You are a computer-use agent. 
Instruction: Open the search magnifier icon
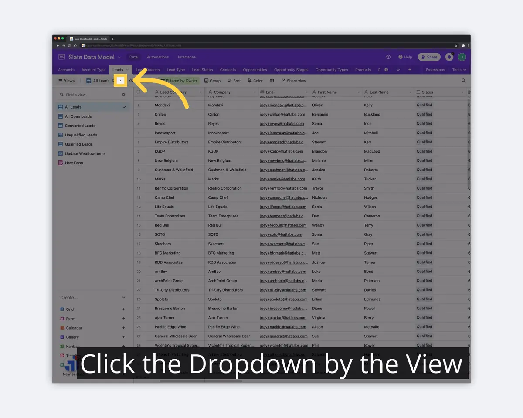click(464, 81)
